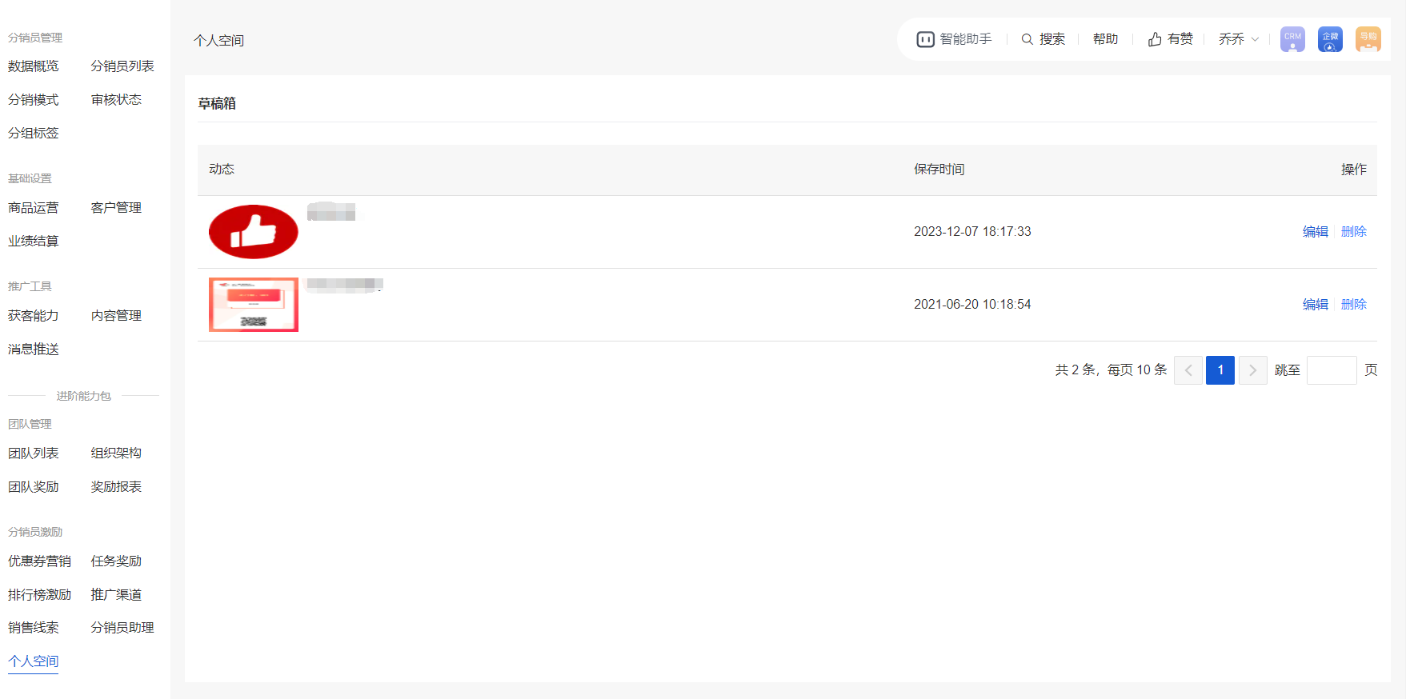Navigate to 内容管理 in sidebar

coord(116,316)
